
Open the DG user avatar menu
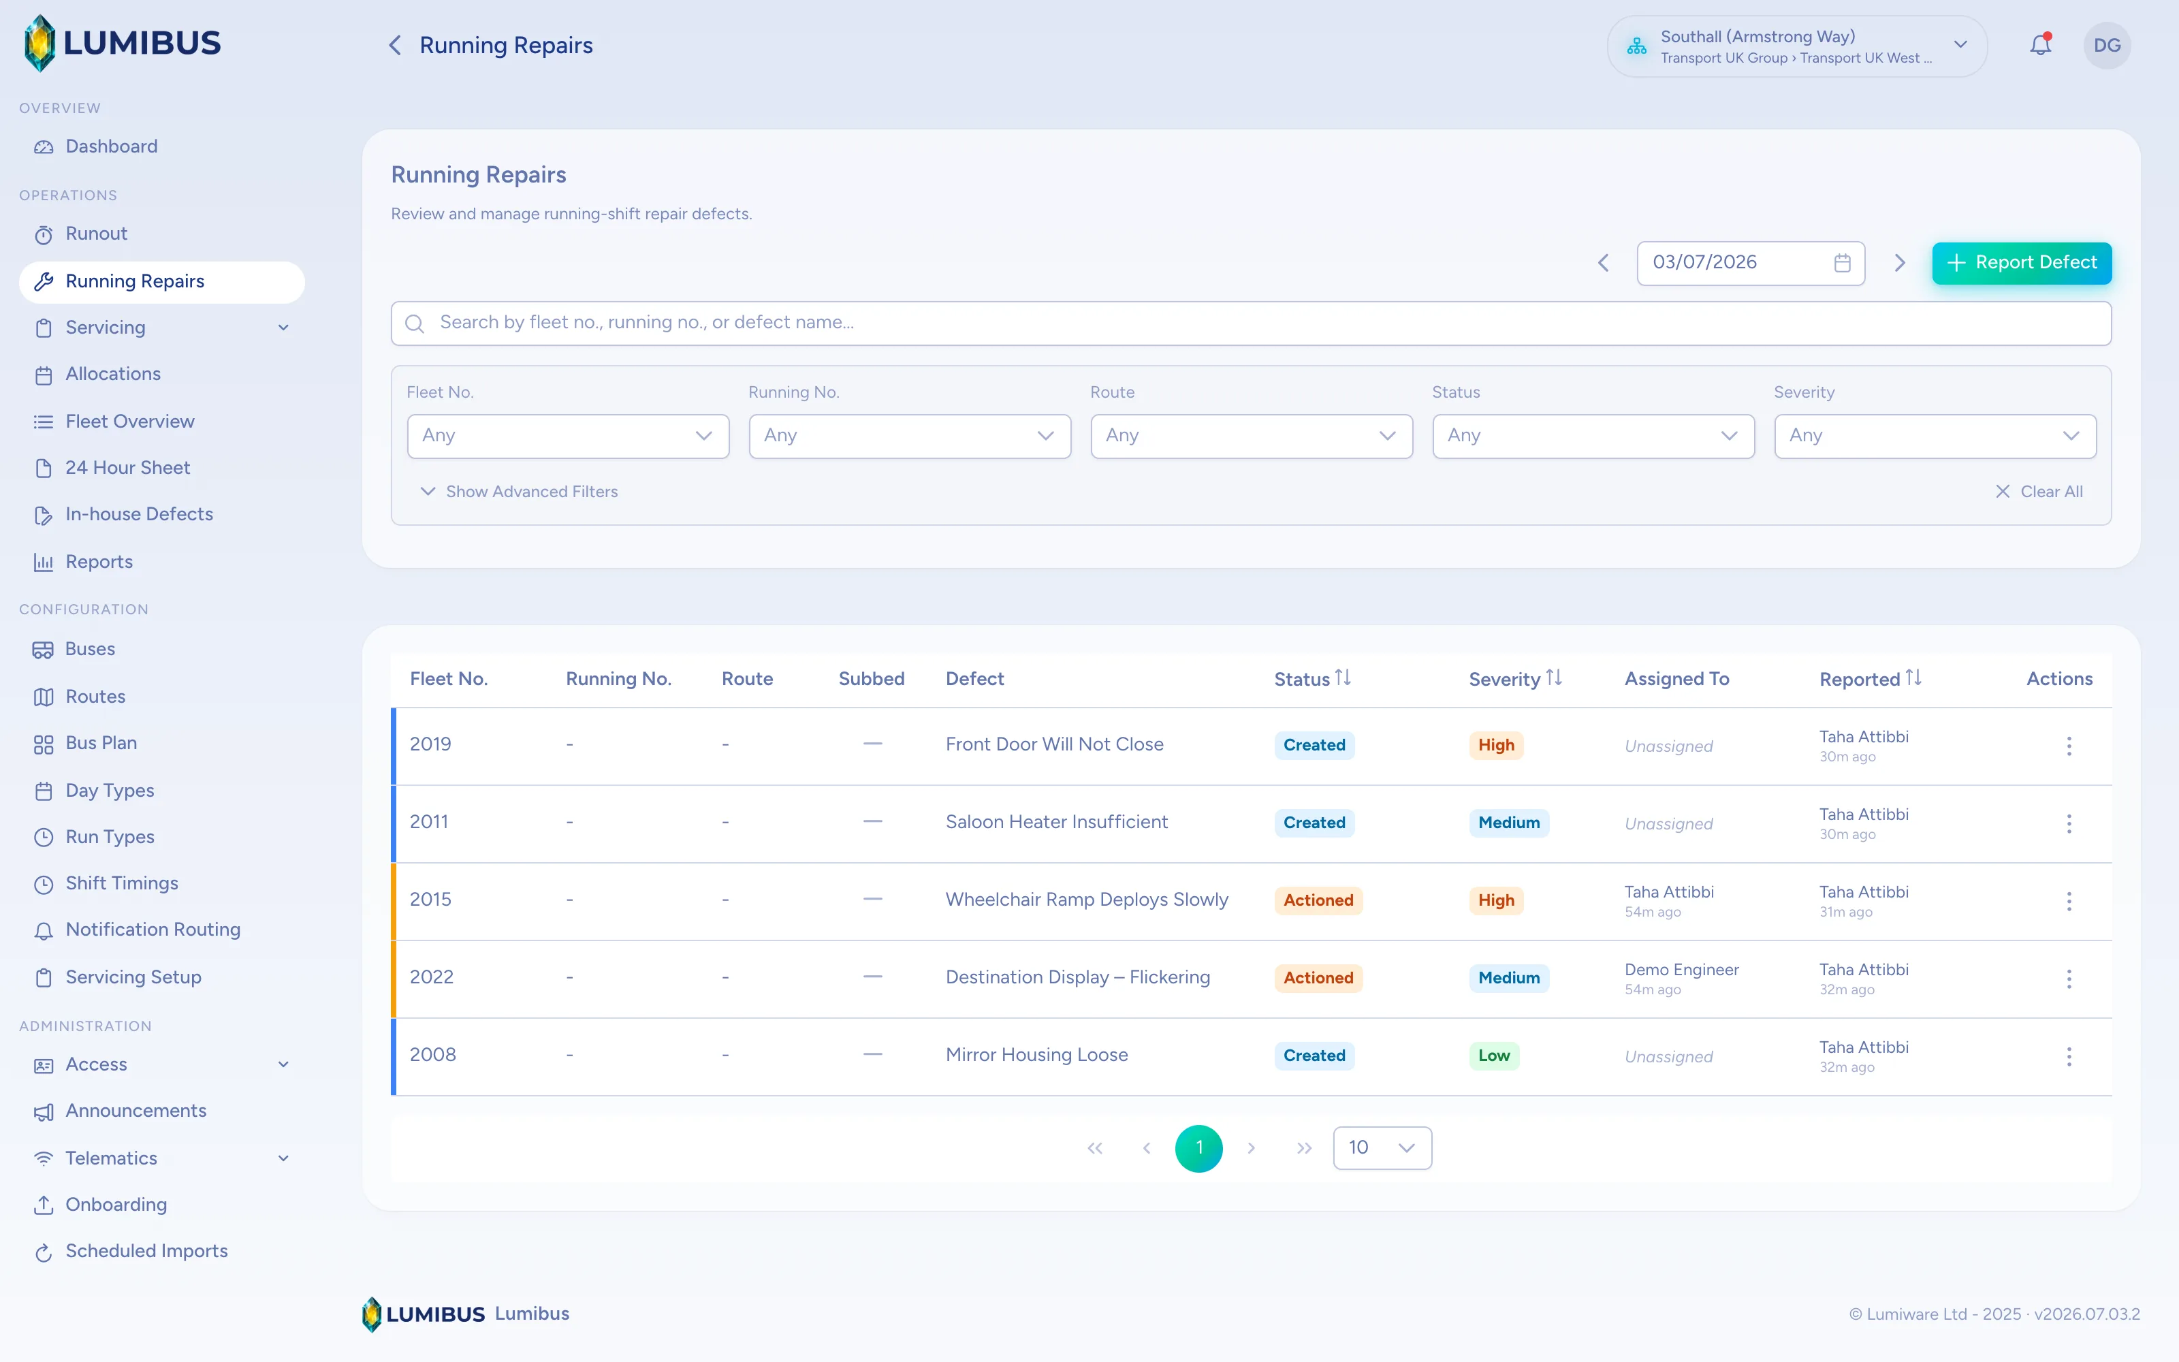pyautogui.click(x=2107, y=45)
